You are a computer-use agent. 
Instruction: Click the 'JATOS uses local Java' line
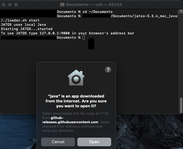23,25
